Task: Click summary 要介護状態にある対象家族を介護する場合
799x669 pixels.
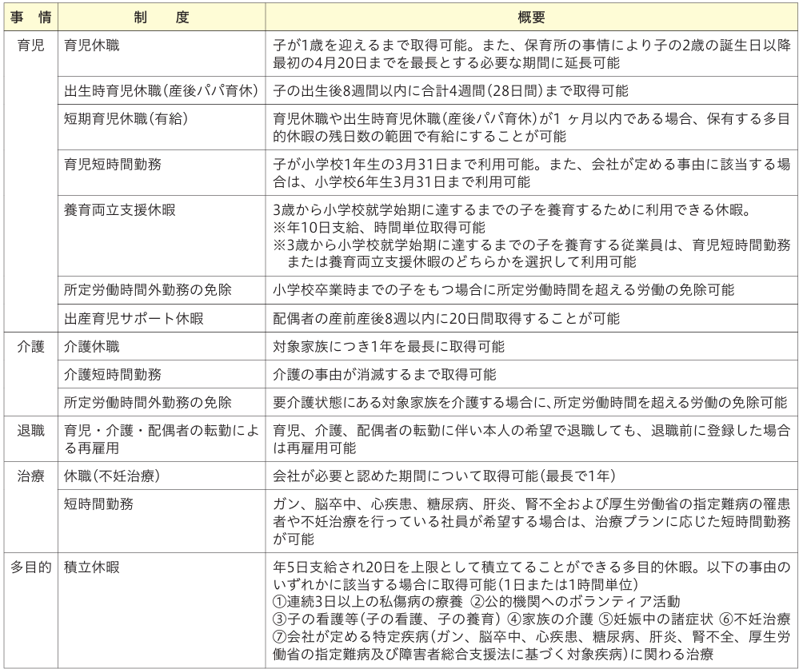Action: point(530,403)
